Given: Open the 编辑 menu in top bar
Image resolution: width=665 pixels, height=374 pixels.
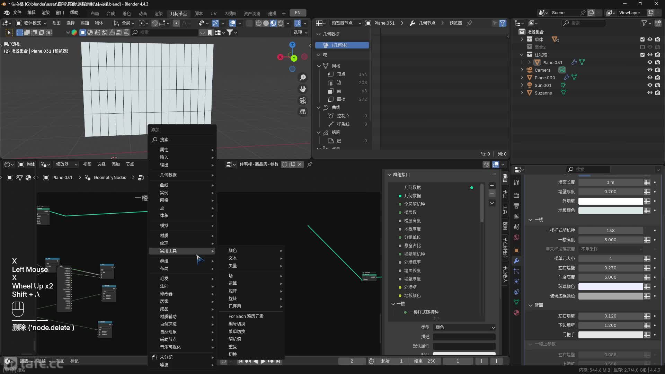Looking at the screenshot, I should 32,12.
